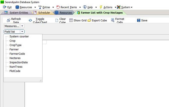Screen dimensions: 169x107
Task: Click the Clear Cube icon
Action: click(57, 20)
